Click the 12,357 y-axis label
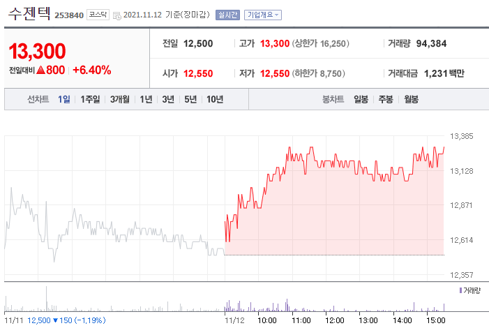 pyautogui.click(x=462, y=275)
